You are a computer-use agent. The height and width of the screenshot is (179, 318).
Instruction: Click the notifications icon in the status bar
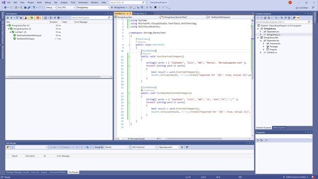point(314,177)
